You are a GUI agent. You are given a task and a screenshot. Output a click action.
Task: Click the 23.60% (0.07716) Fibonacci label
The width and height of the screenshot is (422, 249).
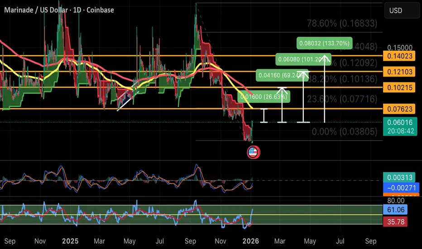pos(342,99)
